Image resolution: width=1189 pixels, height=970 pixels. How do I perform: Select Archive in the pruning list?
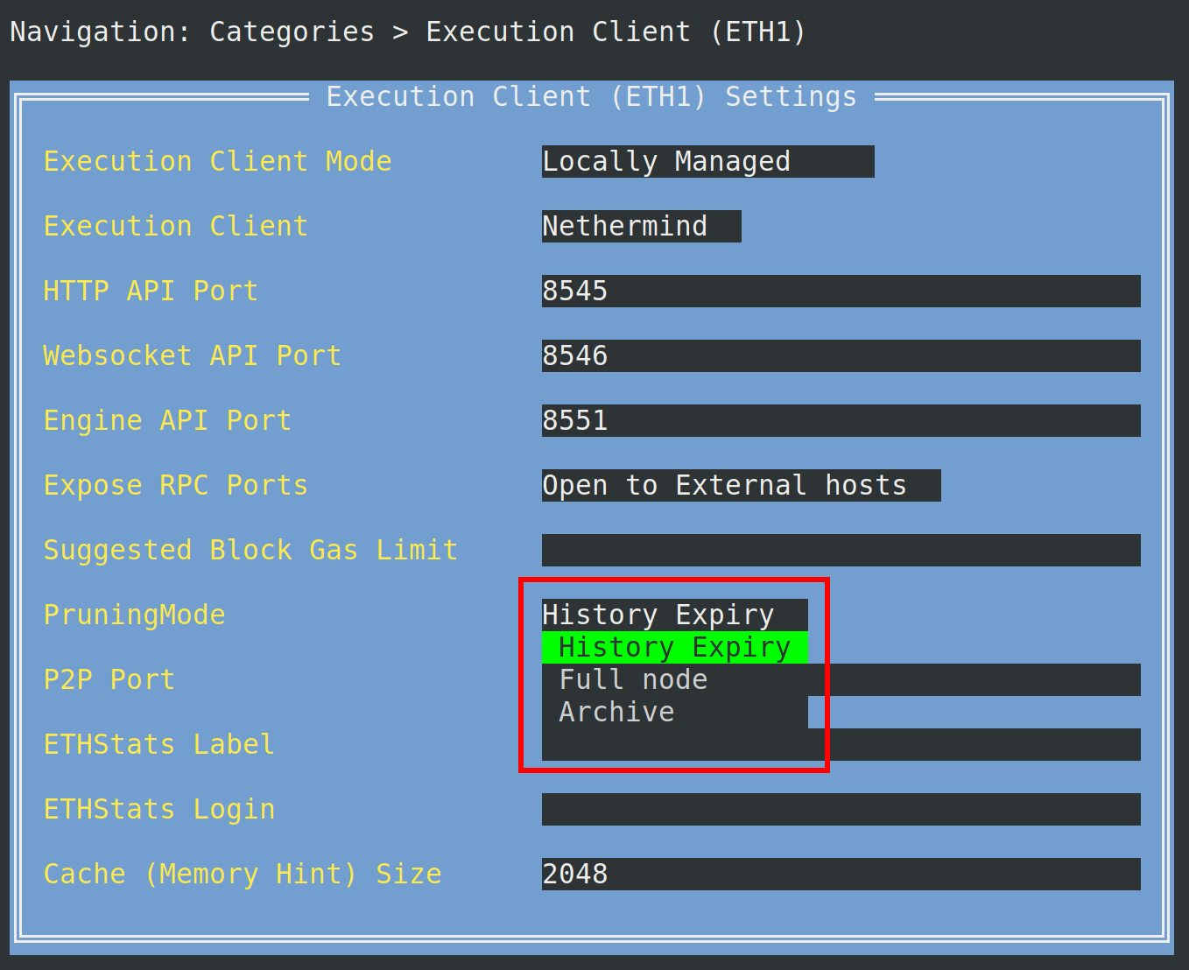pos(616,713)
